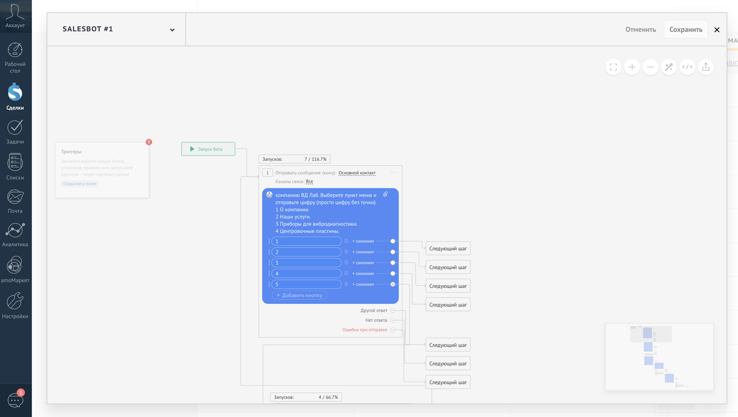Zoom out with the minus icon
Viewport: 738px width, 417px height.
coord(650,67)
